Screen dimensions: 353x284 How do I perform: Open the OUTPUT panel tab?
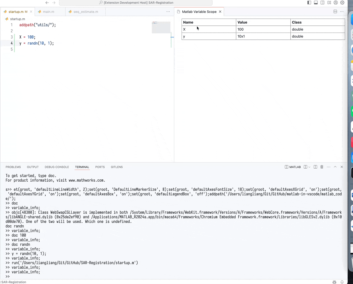(x=33, y=167)
